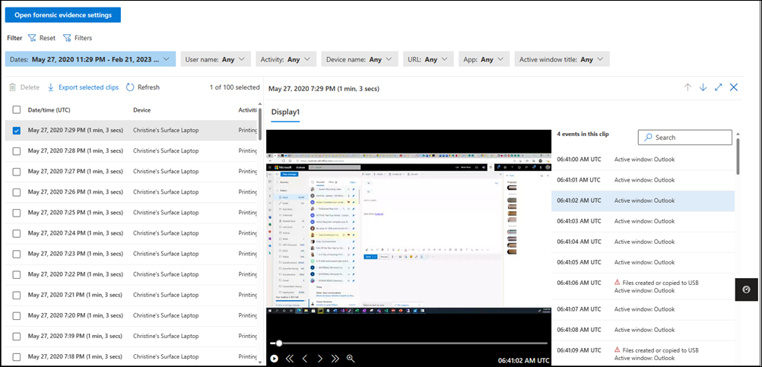Click the clips list vertical scrollbar
762x367 pixels.
pos(261,124)
